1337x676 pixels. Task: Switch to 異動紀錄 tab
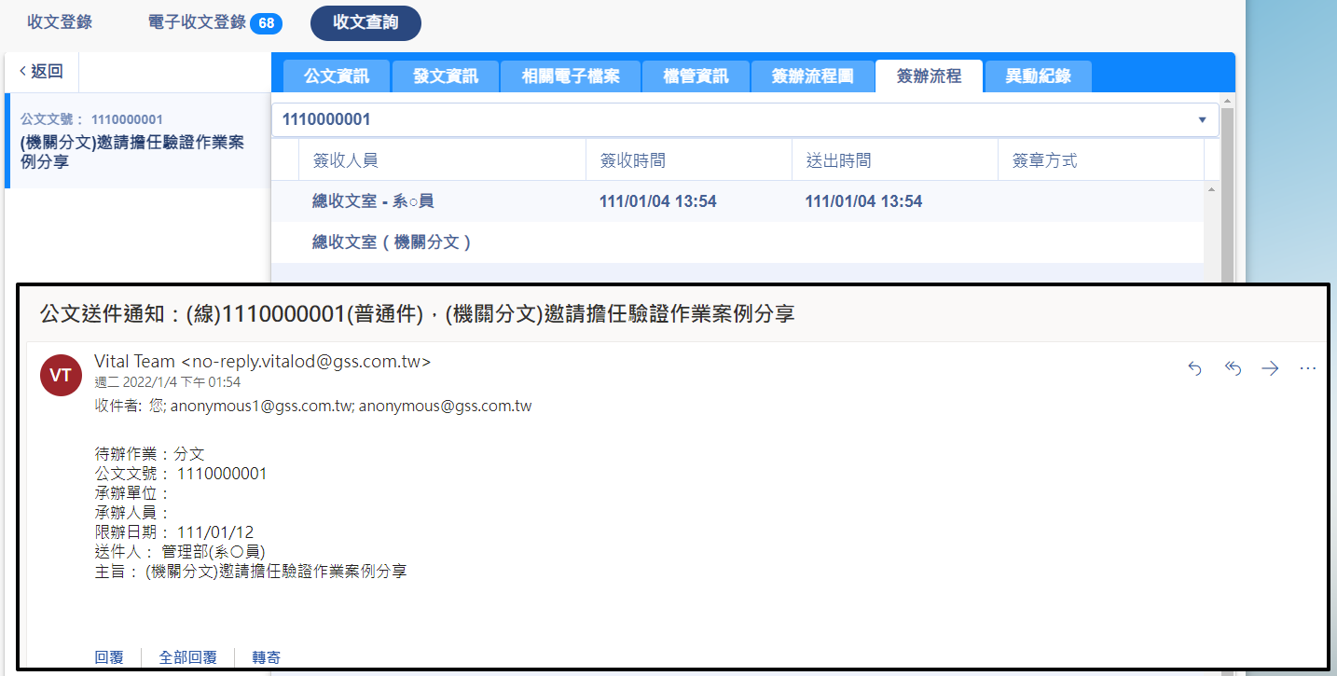coord(1038,76)
